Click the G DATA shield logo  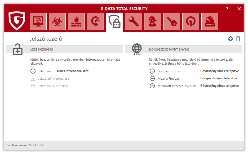(17, 21)
